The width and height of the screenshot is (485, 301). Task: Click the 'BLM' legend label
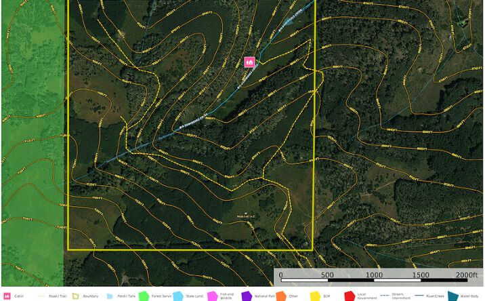[326, 296]
